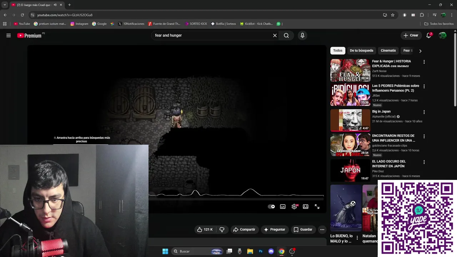Click the Compartir share button
This screenshot has height=257, width=457.
[x=244, y=230]
